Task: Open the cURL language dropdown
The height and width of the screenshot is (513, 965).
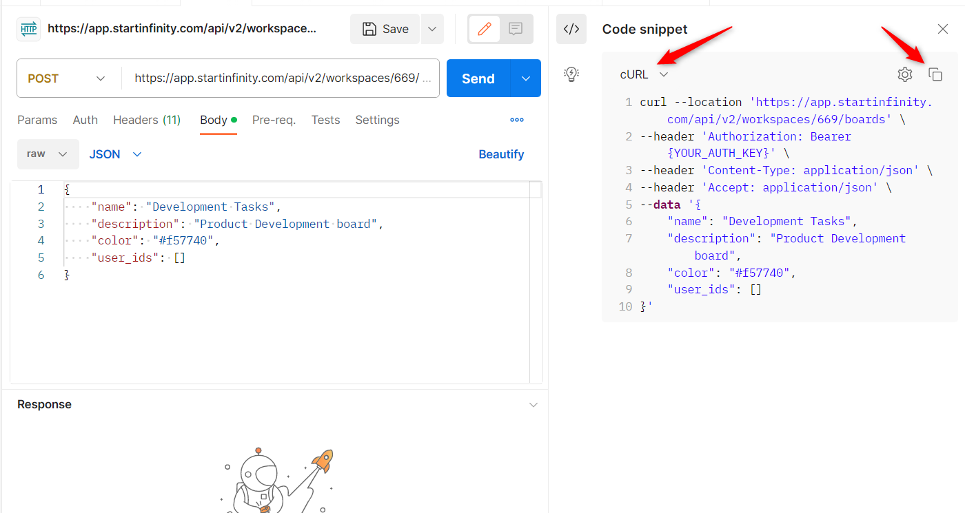Action: pos(644,74)
